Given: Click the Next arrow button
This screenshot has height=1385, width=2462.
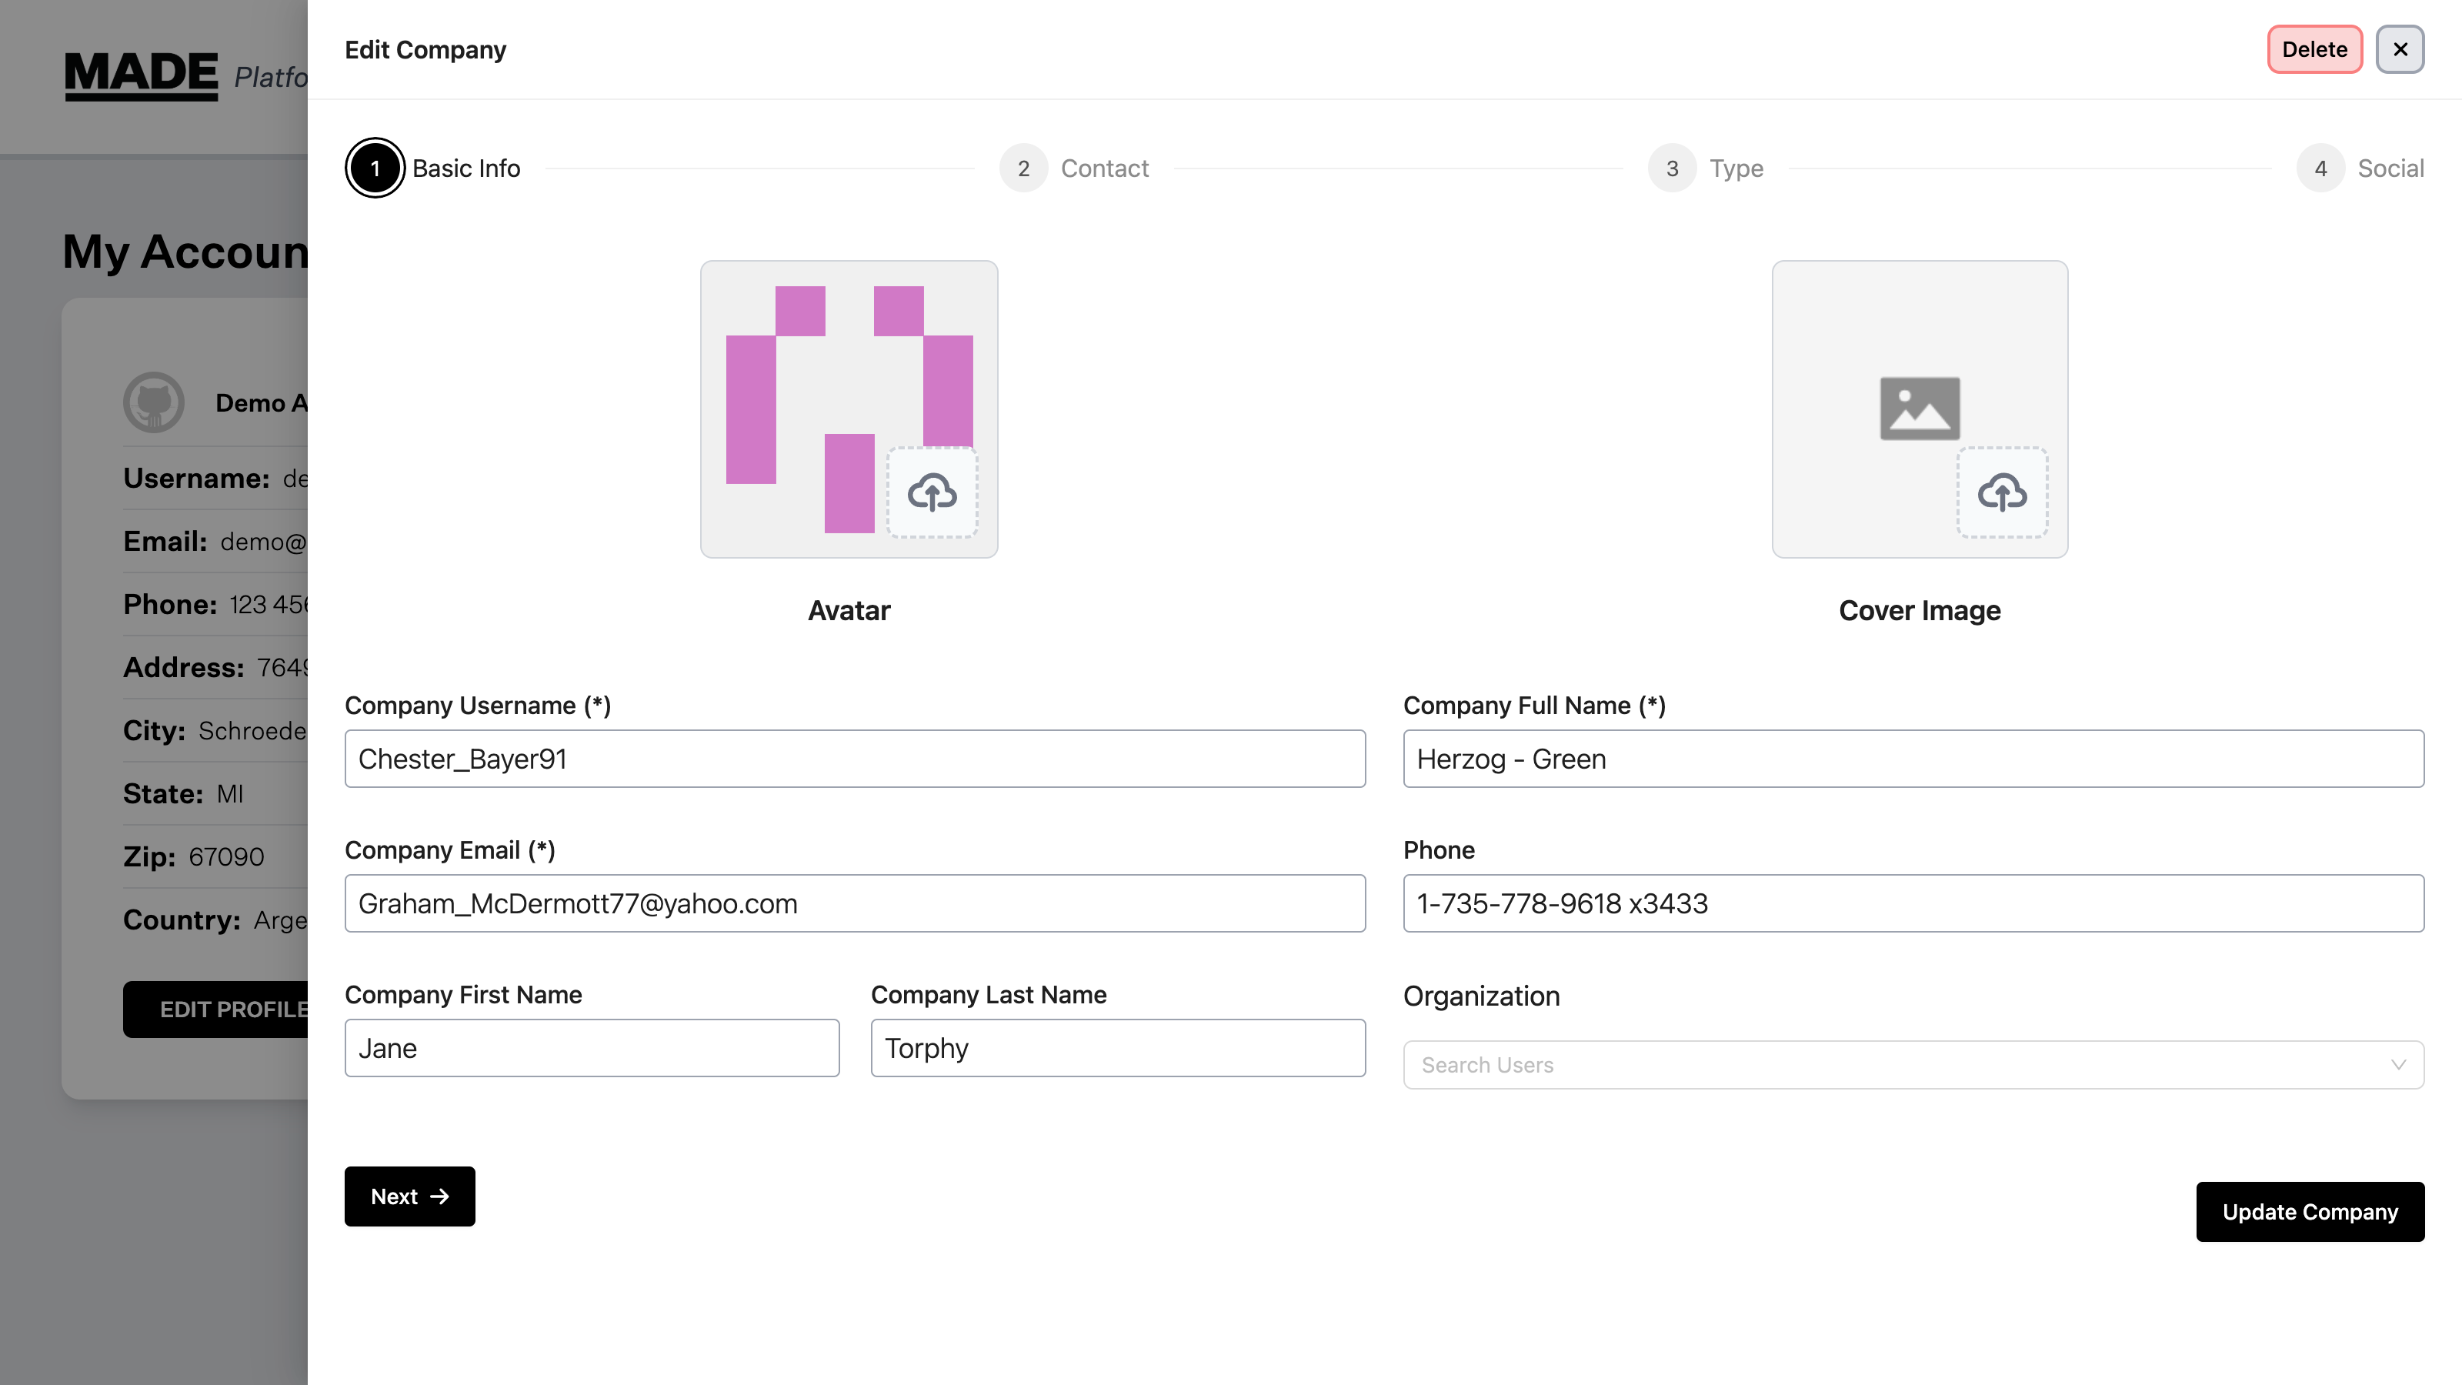Looking at the screenshot, I should pyautogui.click(x=409, y=1196).
